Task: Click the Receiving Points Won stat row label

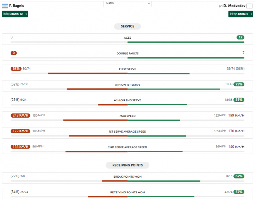Action: tap(127, 192)
